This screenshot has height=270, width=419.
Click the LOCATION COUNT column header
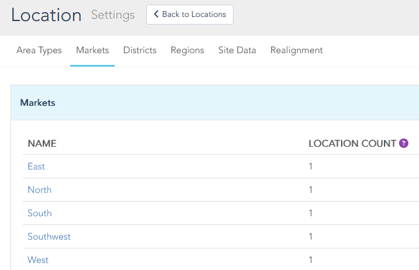click(352, 143)
